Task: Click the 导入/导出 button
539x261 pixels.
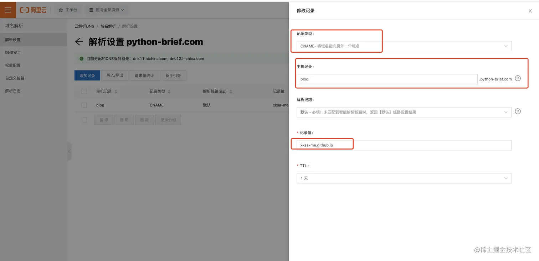Action: tap(115, 75)
